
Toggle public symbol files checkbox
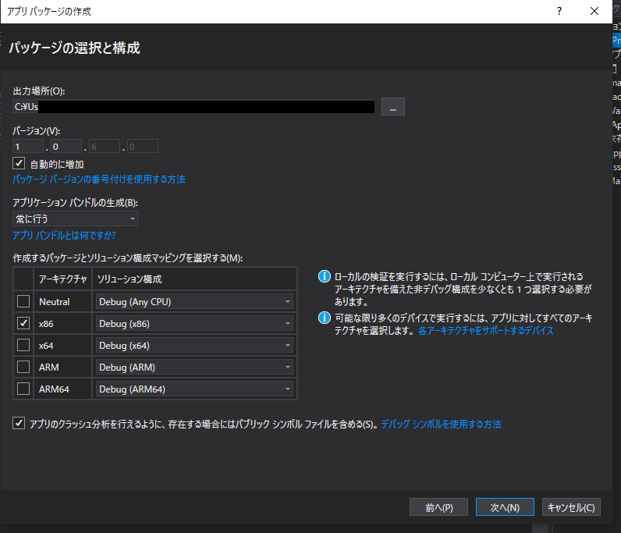tap(19, 423)
